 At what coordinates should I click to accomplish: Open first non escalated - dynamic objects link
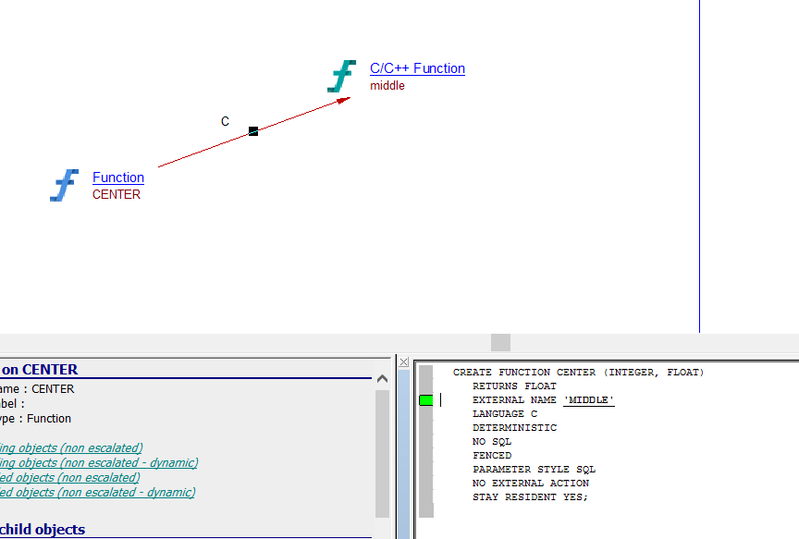tap(98, 463)
